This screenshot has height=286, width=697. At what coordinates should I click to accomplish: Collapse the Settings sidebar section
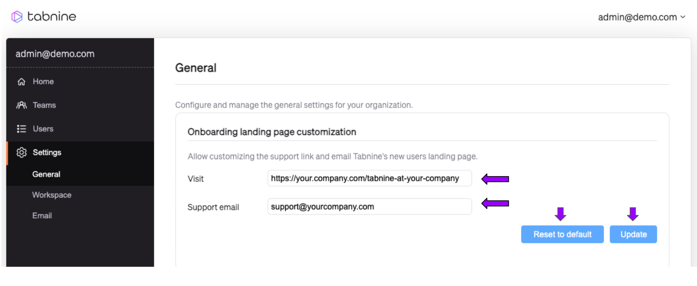click(47, 152)
